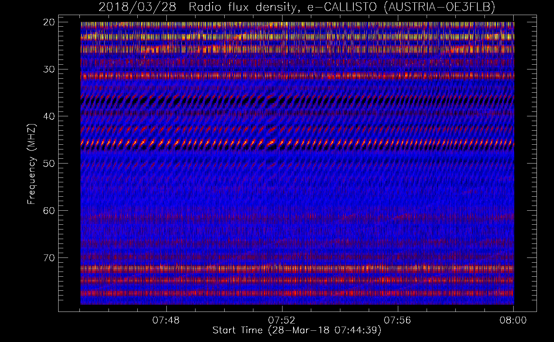Viewport: 554px width, 342px height.
Task: Click the 'Frequency (MHZ)' axis label
Action: [x=32, y=164]
